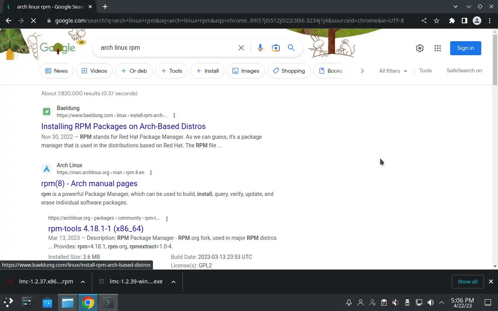This screenshot has height=311, width=498.
Task: Add 'Tools' term to the search
Action: click(x=172, y=71)
